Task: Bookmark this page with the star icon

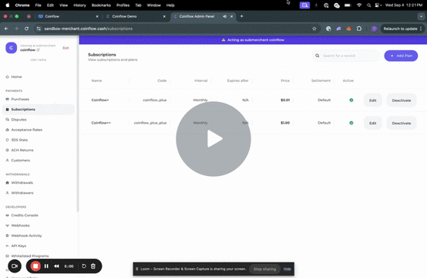Action: [x=314, y=29]
